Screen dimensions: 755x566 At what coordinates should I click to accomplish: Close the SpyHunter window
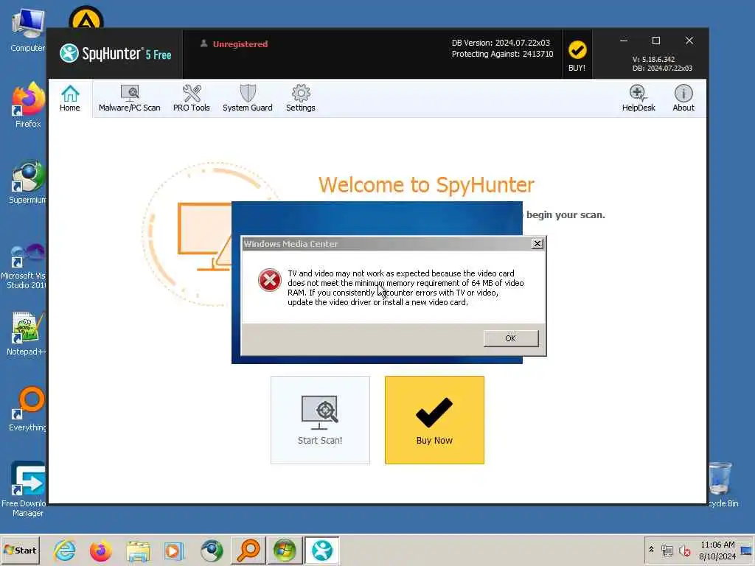coord(689,41)
